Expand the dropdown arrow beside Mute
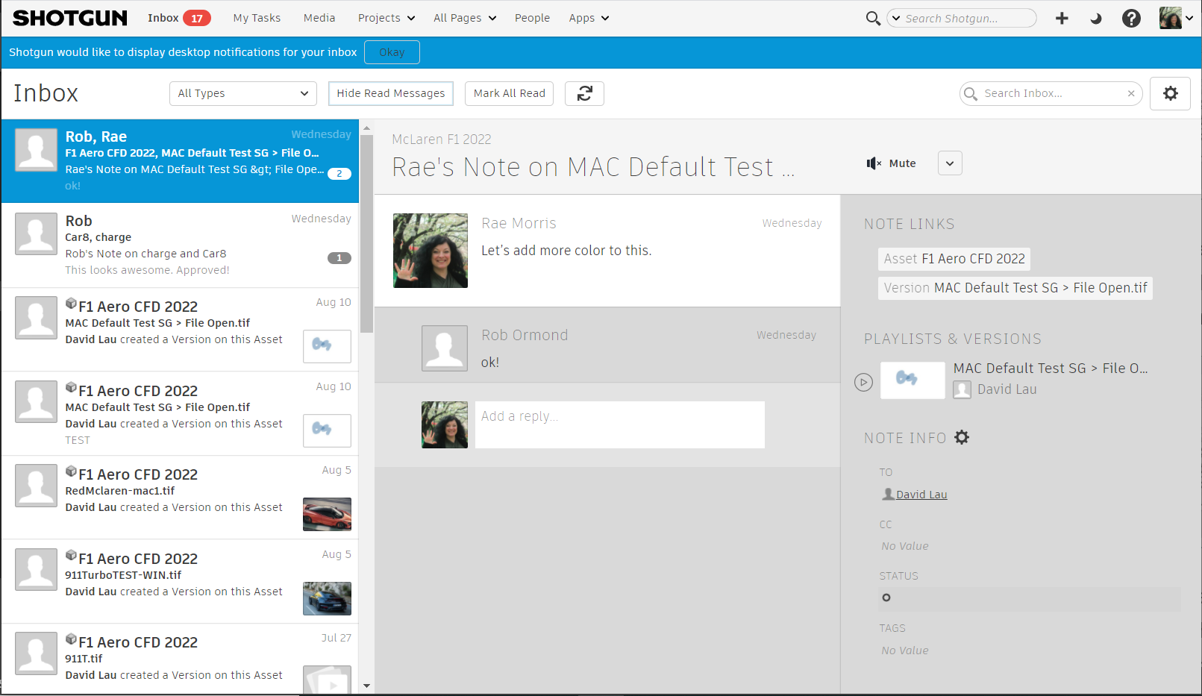Screen dimensions: 1202x696 (950, 163)
